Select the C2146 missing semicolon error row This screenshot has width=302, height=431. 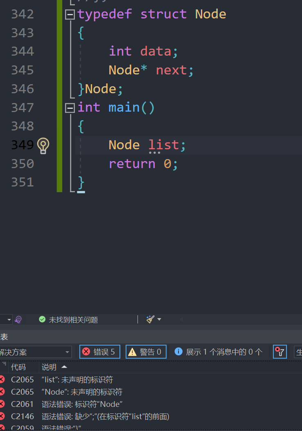point(151,416)
